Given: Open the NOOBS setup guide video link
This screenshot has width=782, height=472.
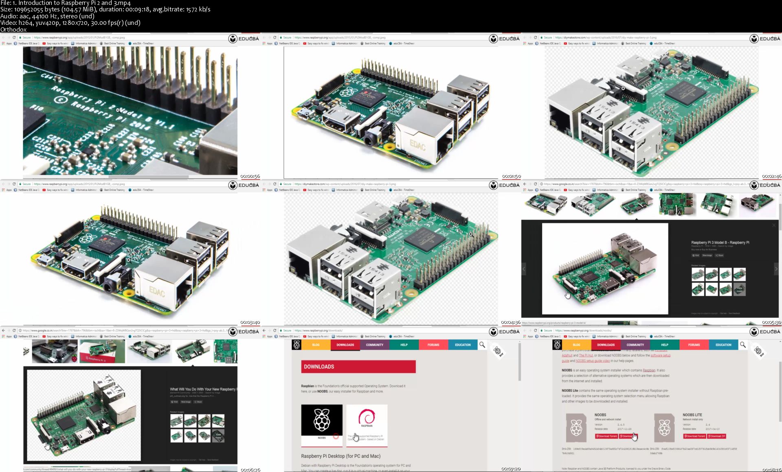Looking at the screenshot, I should (593, 361).
